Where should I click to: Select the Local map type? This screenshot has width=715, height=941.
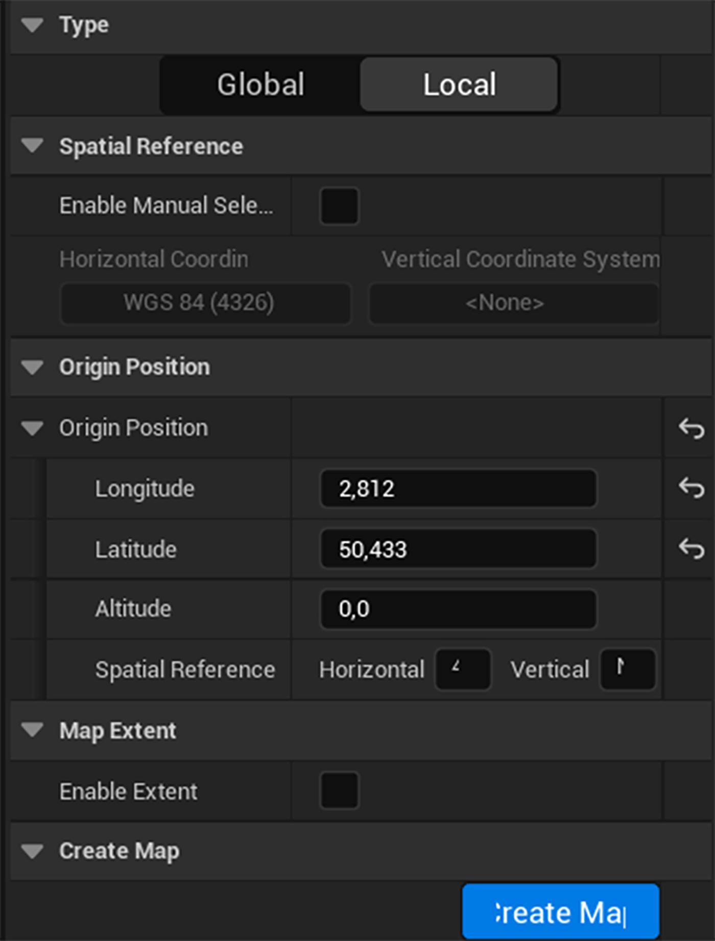(459, 84)
